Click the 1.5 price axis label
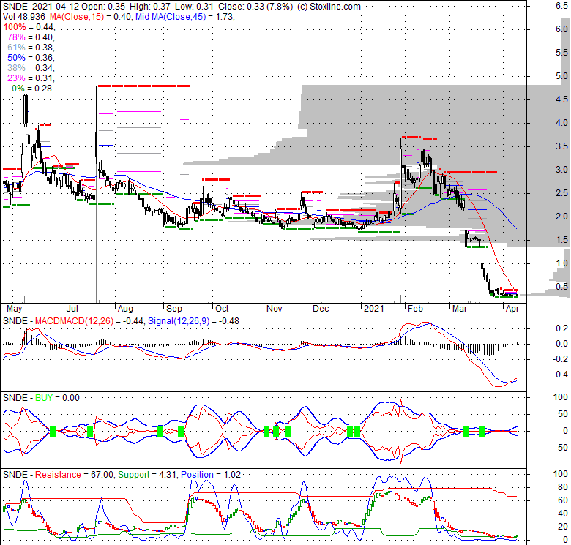Viewport: 571px width, 545px height. point(561,240)
